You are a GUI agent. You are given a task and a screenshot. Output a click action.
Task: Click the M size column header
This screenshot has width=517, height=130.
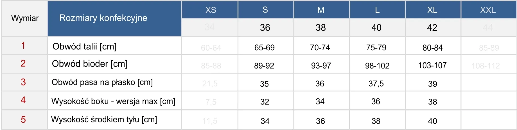coord(321,10)
